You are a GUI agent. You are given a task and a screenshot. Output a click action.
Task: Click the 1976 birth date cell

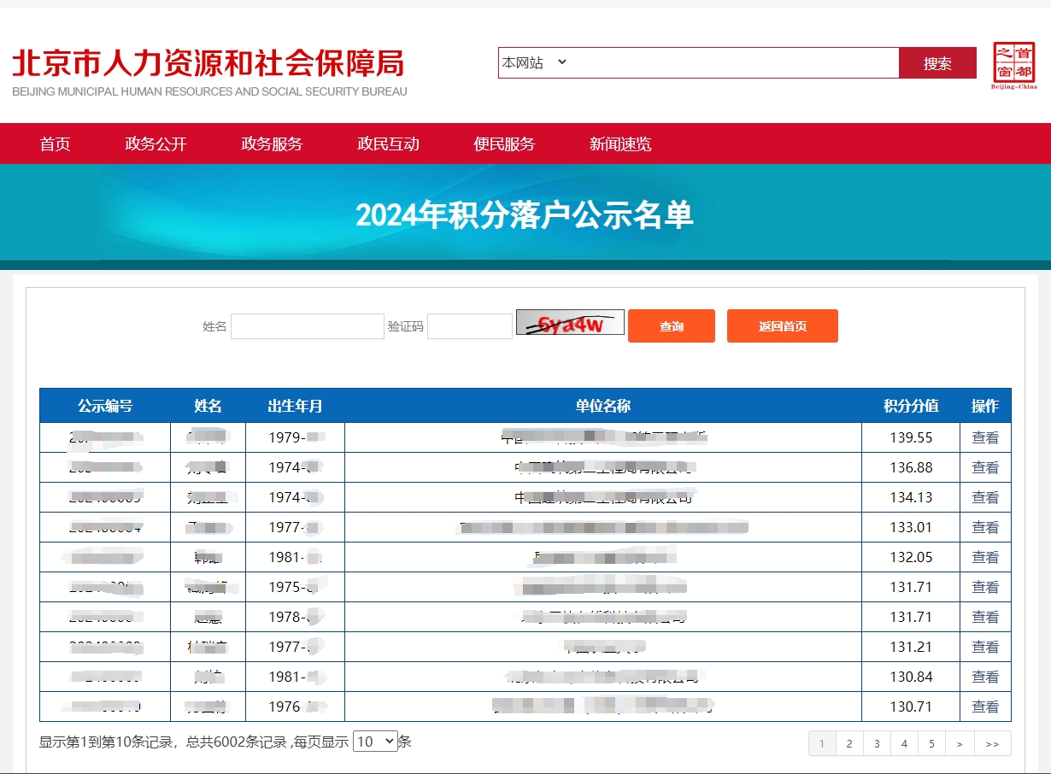point(295,707)
